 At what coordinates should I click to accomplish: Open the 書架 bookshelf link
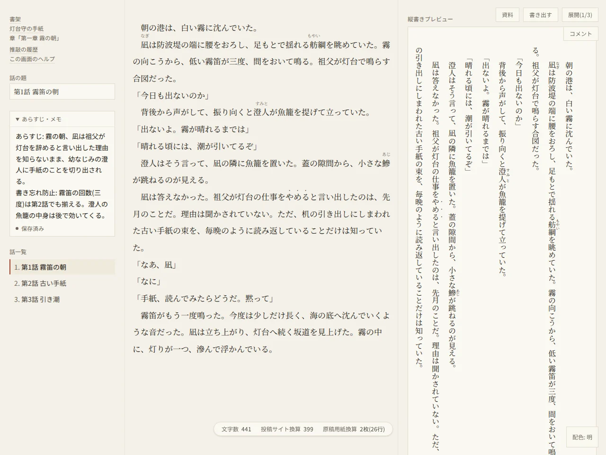click(x=15, y=19)
